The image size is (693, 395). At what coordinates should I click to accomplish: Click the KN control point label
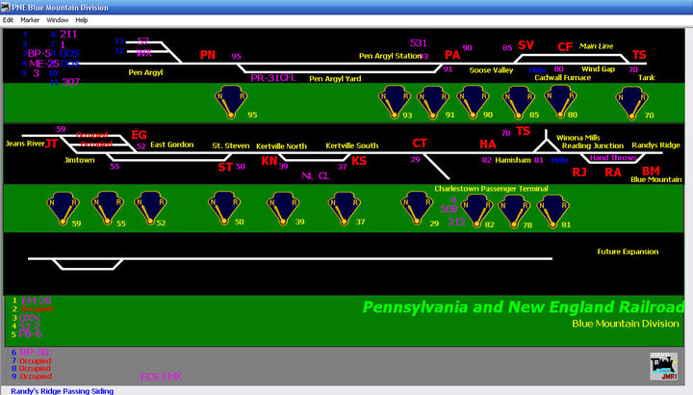point(269,161)
